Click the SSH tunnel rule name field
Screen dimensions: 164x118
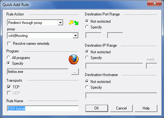(x=43, y=109)
